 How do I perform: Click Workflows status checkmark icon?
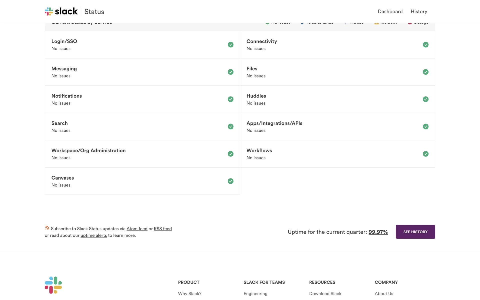[x=425, y=154]
